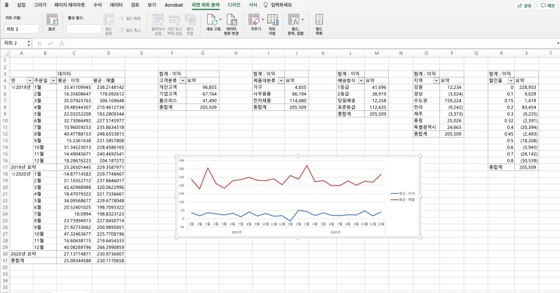Click the 공유 share button
560x293 pixels.
coord(524,5)
